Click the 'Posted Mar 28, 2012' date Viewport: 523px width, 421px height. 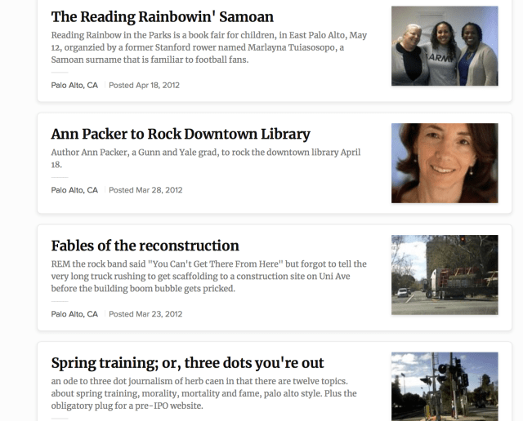(145, 190)
